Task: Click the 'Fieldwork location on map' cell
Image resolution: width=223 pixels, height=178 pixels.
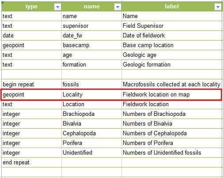Action: point(171,95)
